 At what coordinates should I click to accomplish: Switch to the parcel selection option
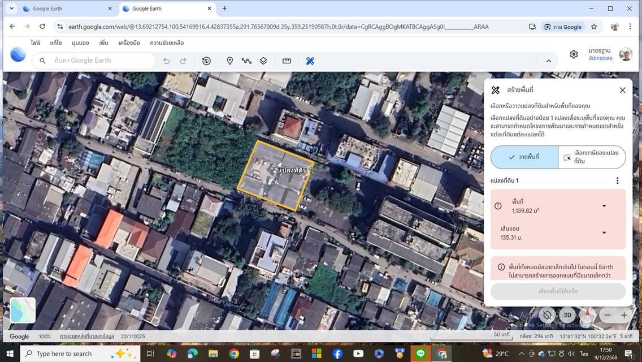[592, 157]
